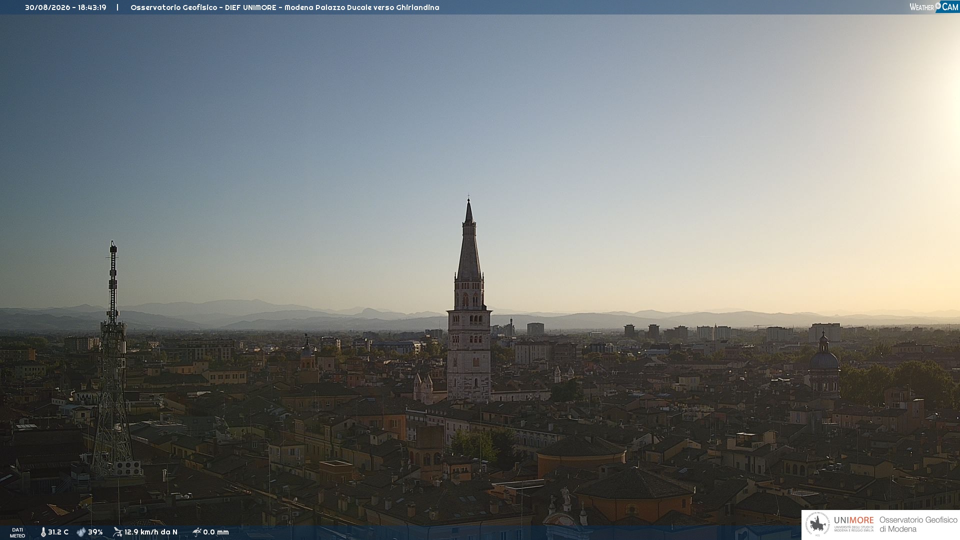Click the Ghirlandina tower in the image

click(469, 300)
